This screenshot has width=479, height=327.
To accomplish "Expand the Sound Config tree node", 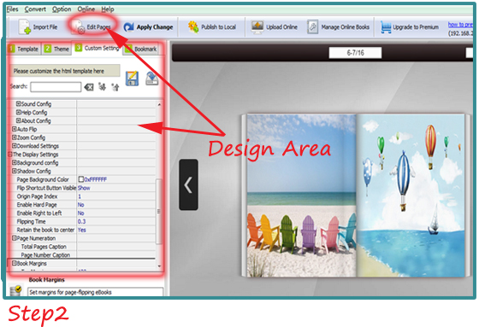I will [x=18, y=103].
